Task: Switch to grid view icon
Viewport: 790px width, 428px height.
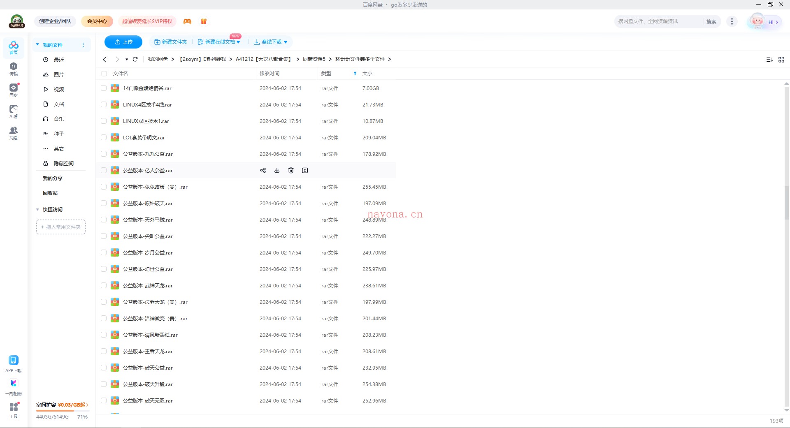Action: (x=781, y=60)
